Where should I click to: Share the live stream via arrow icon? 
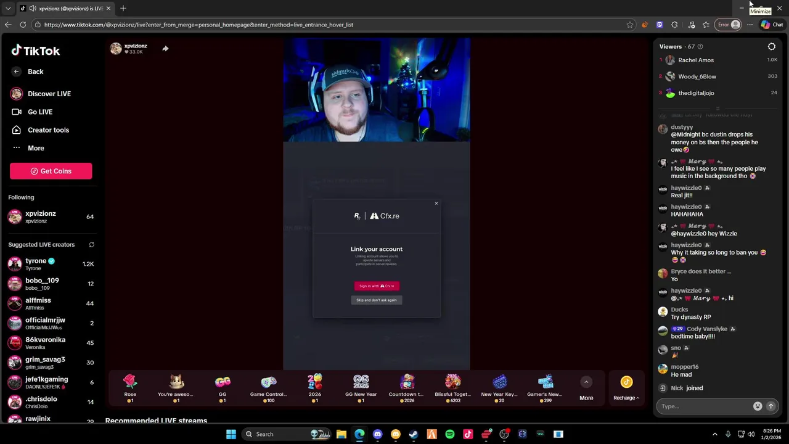[x=165, y=48]
